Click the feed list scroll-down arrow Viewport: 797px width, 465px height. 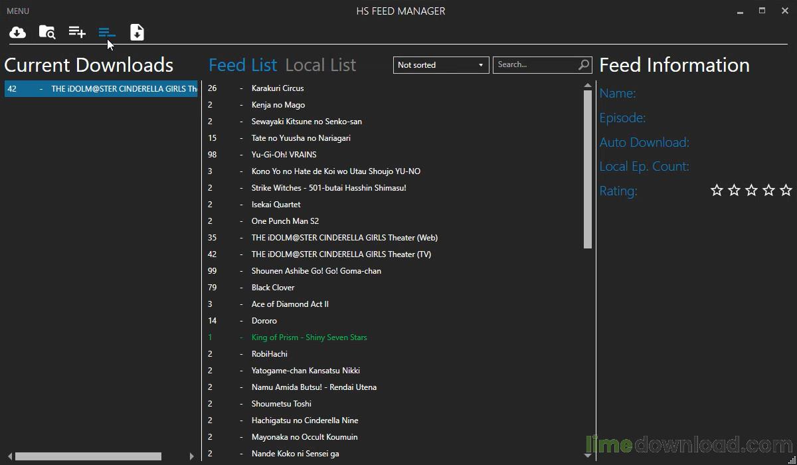(x=588, y=455)
